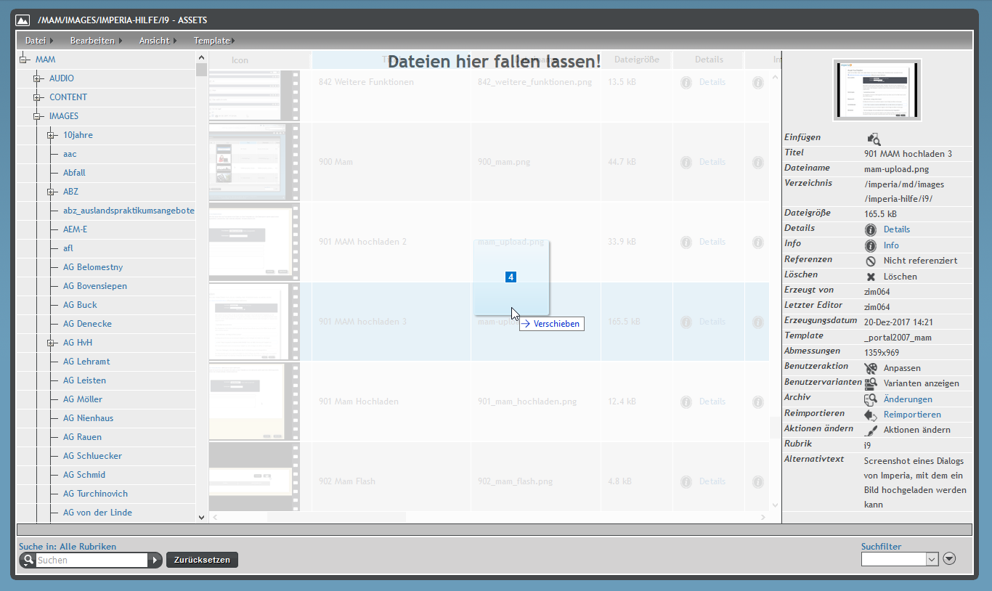Screen dimensions: 992x591
Task: Click the Einfügen insert icon
Action: point(873,139)
